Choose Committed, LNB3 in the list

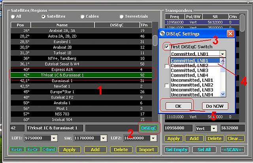195,70
